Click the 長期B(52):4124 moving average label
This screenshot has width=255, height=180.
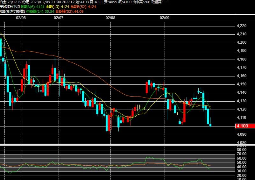[83, 7]
